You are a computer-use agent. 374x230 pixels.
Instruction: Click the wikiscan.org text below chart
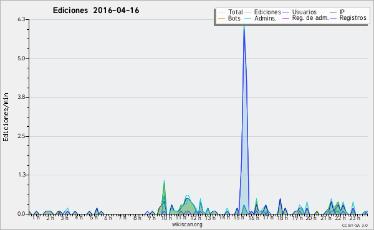187,224
